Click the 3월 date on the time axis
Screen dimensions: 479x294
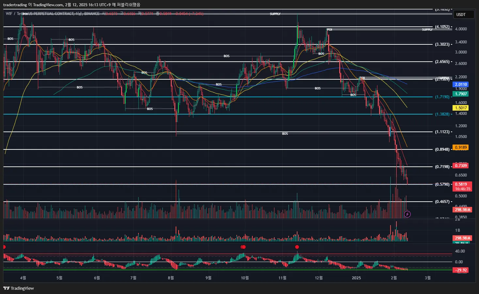click(x=427, y=278)
